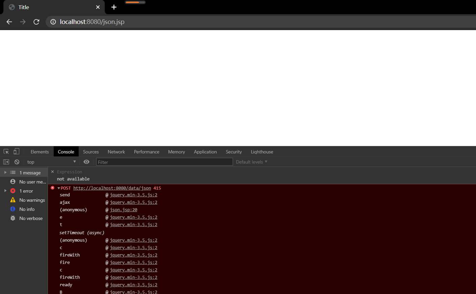Activate the inspect element picker icon
Image resolution: width=476 pixels, height=294 pixels.
pyautogui.click(x=6, y=151)
